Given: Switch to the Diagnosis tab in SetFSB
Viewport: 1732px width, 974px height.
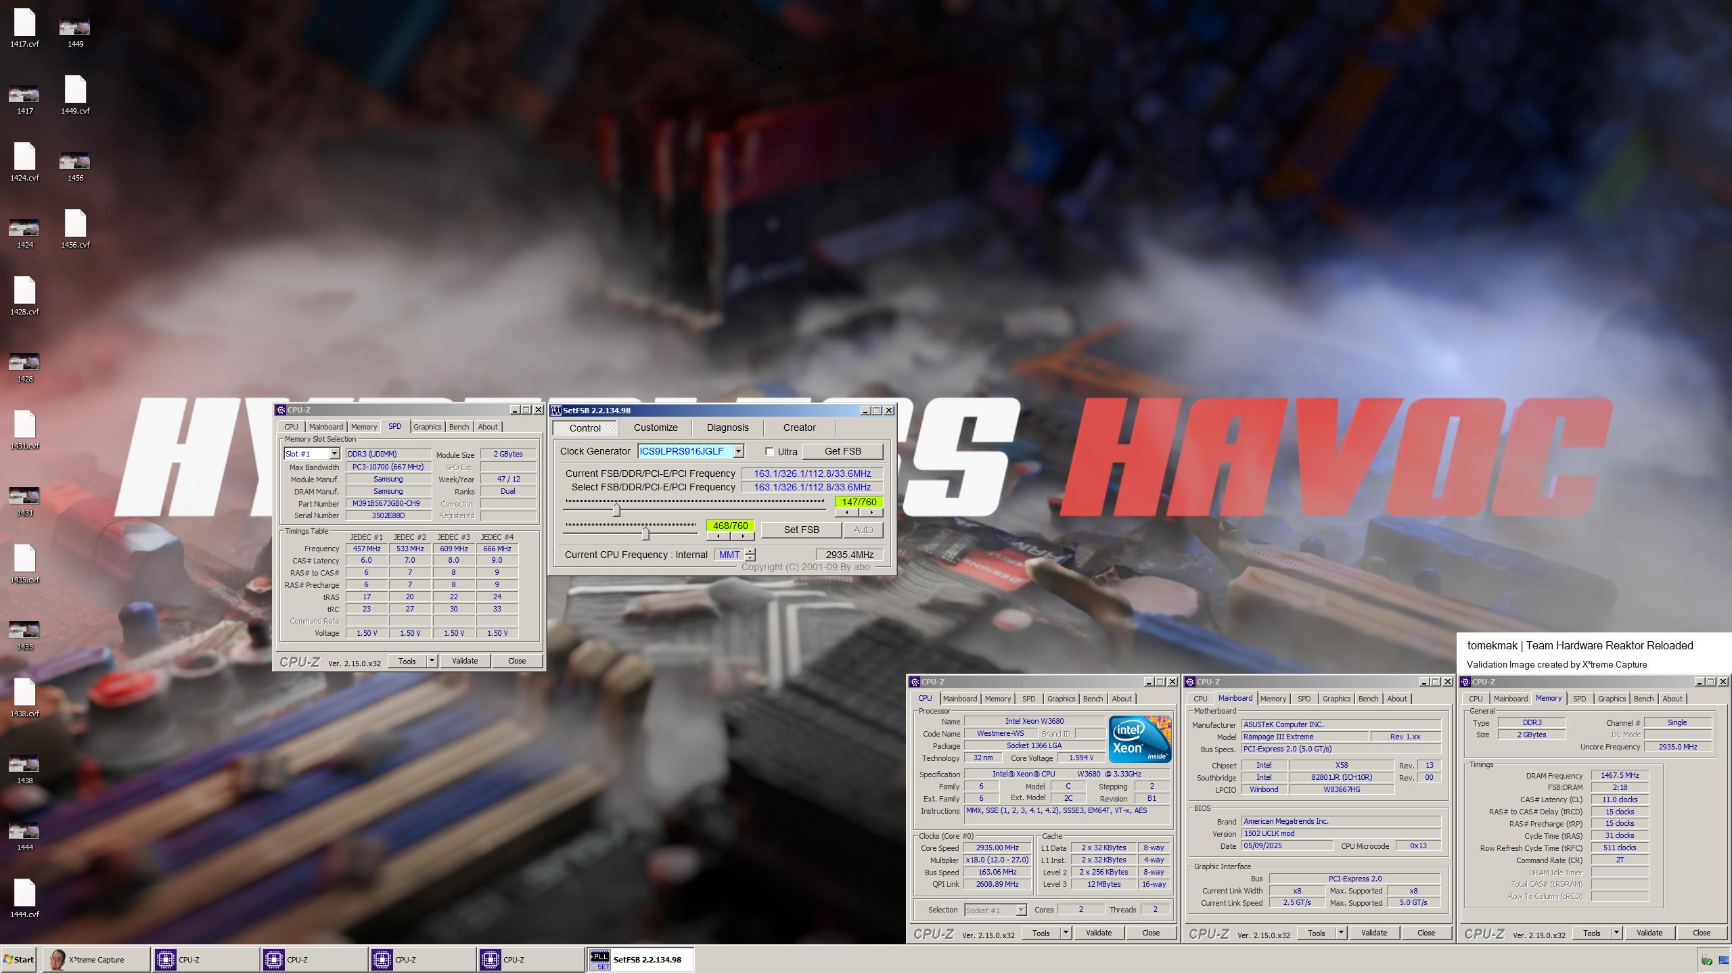Looking at the screenshot, I should (728, 427).
